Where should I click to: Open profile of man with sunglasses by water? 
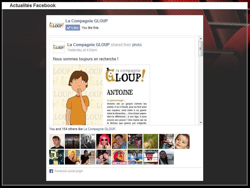coord(88,157)
